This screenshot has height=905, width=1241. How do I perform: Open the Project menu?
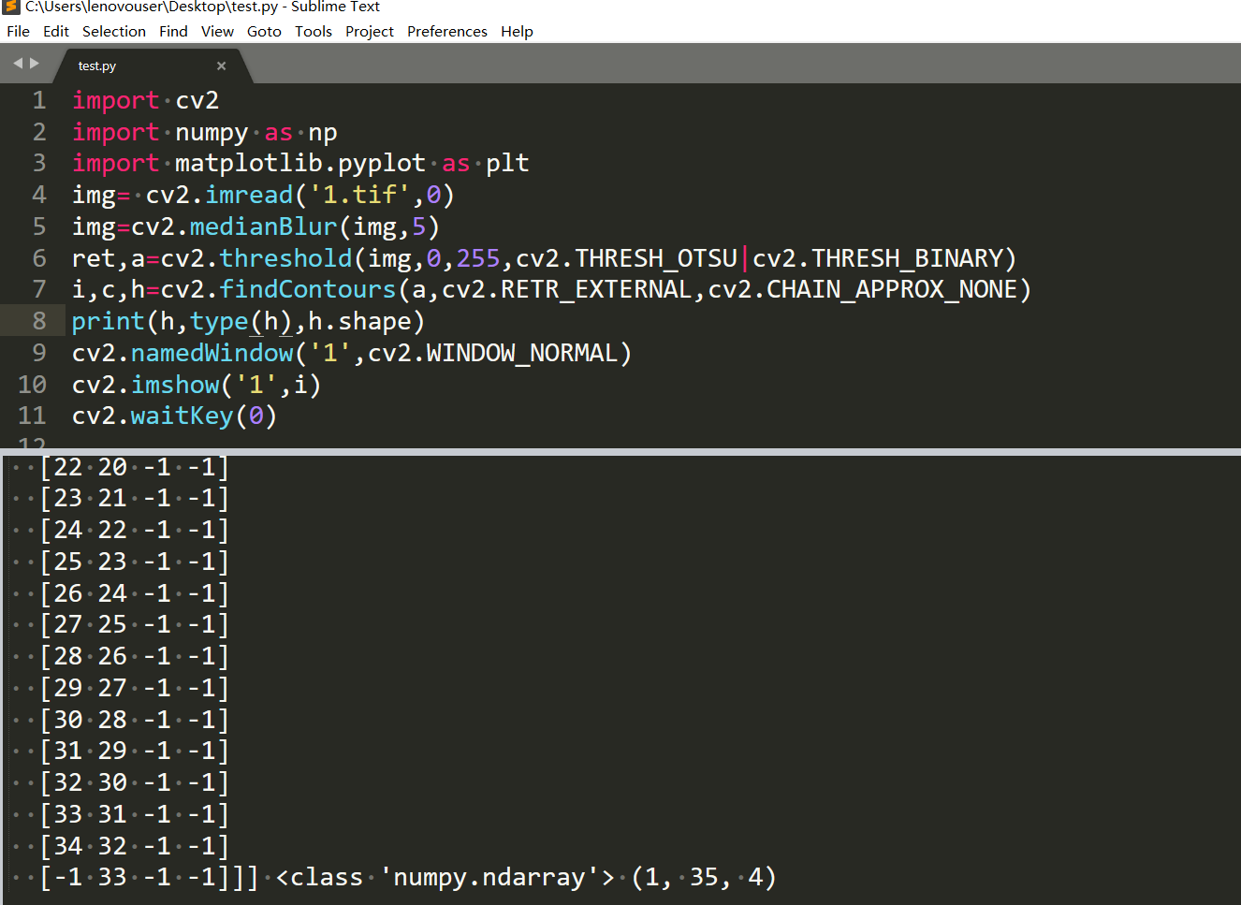[x=370, y=31]
